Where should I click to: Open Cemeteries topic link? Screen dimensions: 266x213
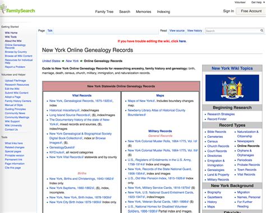[215, 137]
